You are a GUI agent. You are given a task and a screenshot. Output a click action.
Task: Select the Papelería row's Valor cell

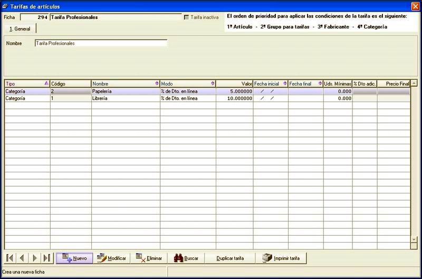click(234, 91)
